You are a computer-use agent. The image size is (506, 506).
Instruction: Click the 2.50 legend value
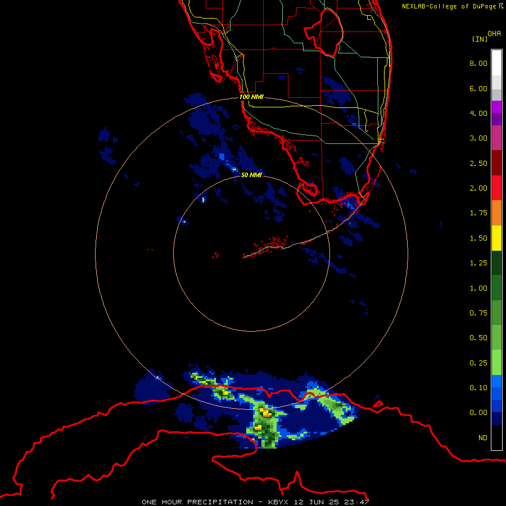point(478,163)
